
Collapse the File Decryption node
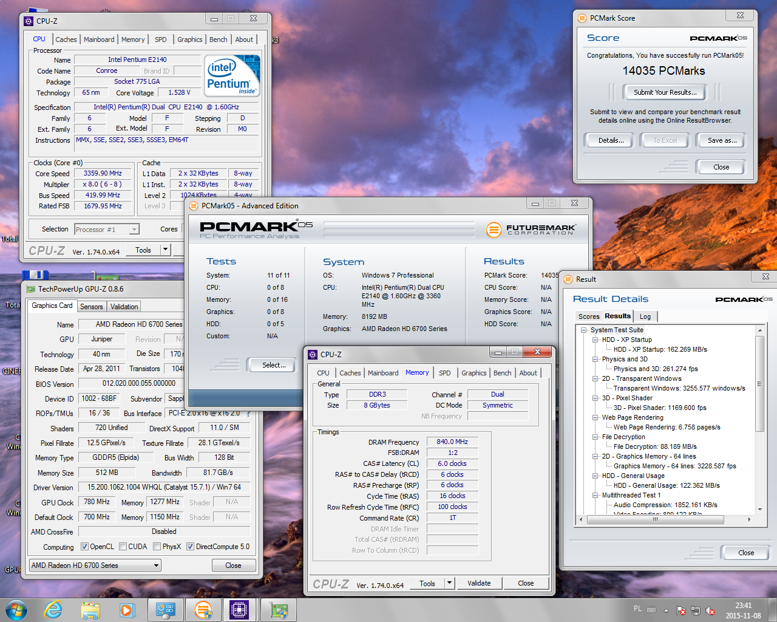coord(595,437)
